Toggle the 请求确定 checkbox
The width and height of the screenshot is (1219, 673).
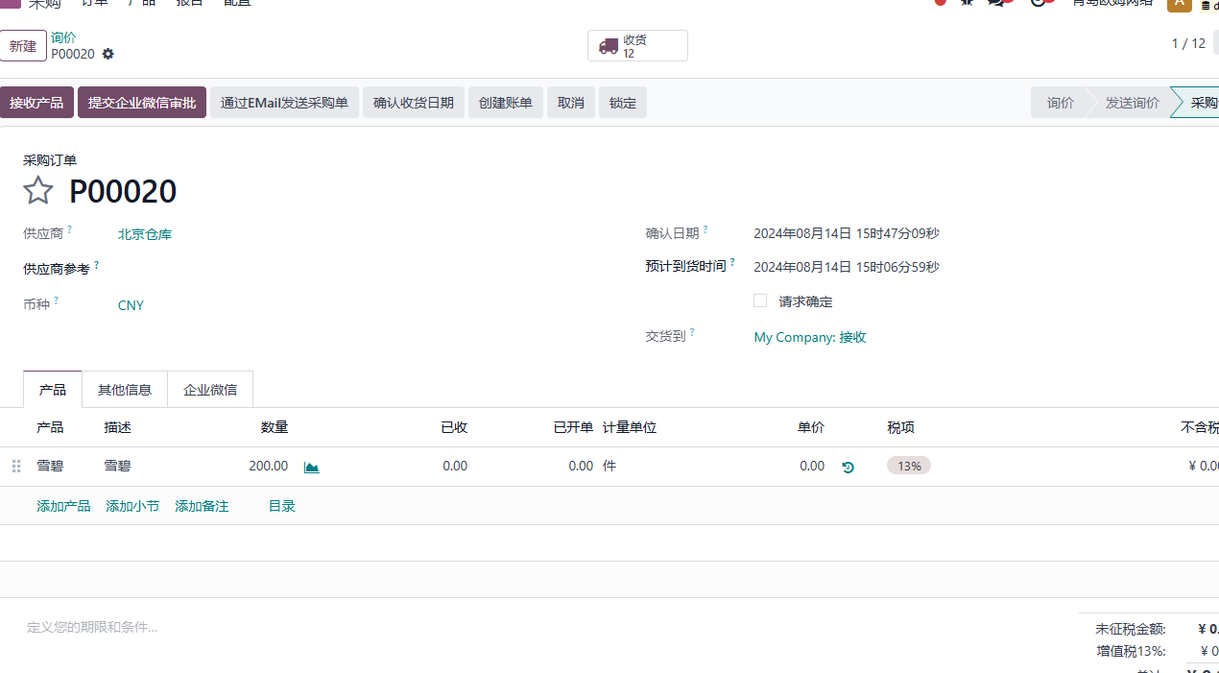point(760,300)
